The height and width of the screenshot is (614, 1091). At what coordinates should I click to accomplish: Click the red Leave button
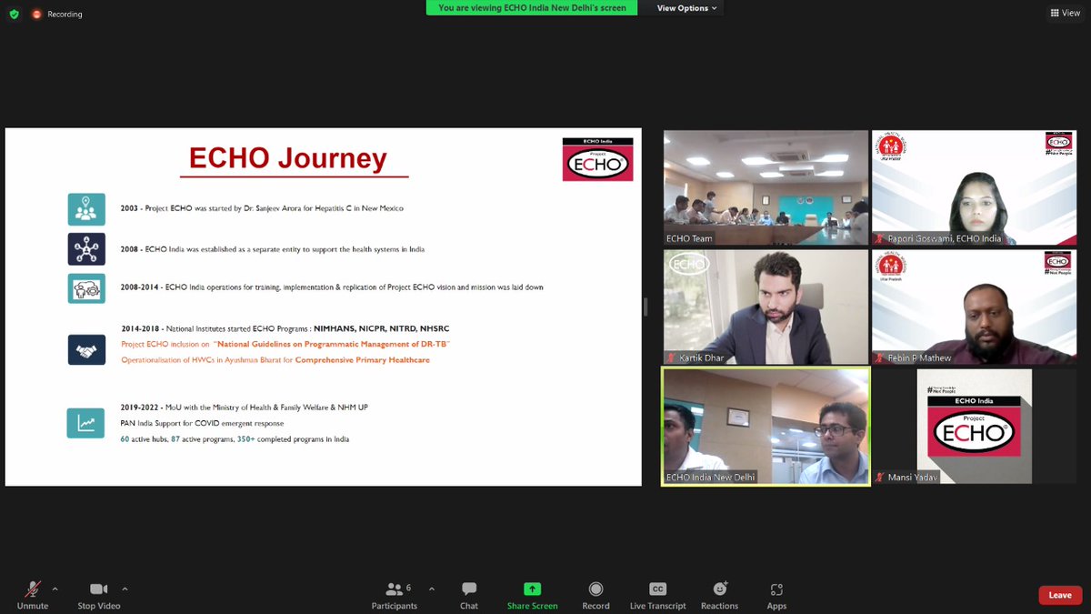(x=1060, y=595)
